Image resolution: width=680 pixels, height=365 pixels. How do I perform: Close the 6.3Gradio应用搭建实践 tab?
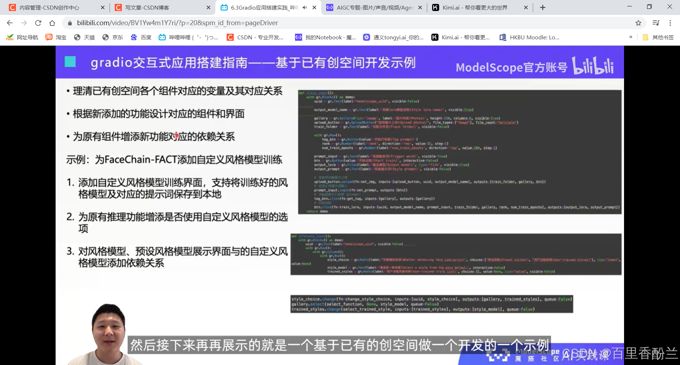pyautogui.click(x=314, y=7)
